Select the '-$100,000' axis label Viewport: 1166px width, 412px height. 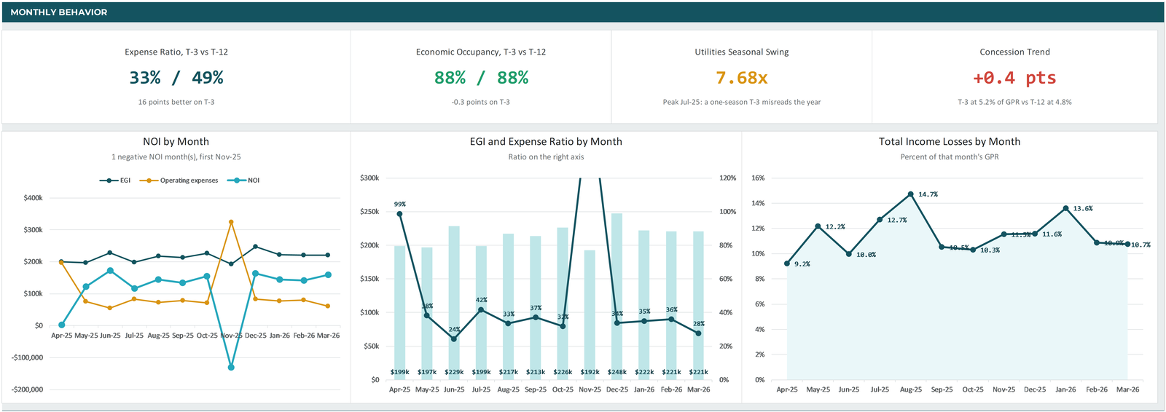(x=27, y=357)
